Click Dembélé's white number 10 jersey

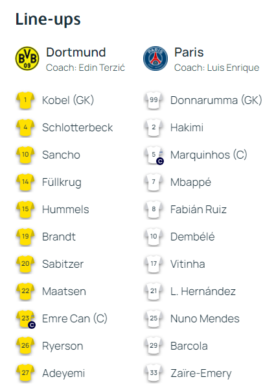pos(154,237)
